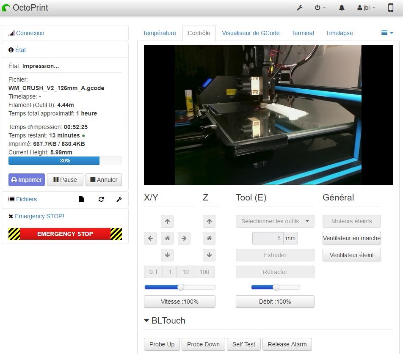Open Sélectionner les outils dropdown
This screenshot has width=403, height=354.
pos(275,221)
